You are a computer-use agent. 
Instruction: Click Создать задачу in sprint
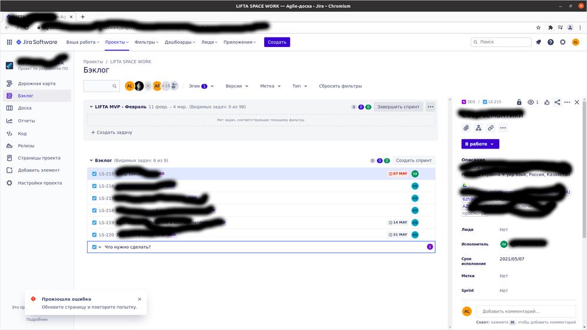pyautogui.click(x=112, y=132)
